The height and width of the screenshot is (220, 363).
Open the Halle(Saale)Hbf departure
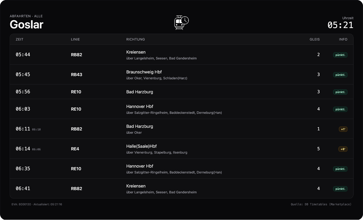142,146
